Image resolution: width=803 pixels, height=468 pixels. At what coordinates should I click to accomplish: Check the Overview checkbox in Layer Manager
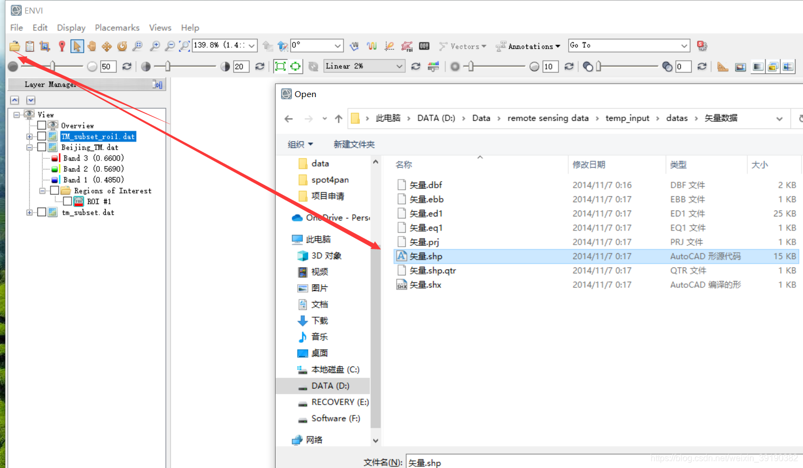pyautogui.click(x=42, y=125)
